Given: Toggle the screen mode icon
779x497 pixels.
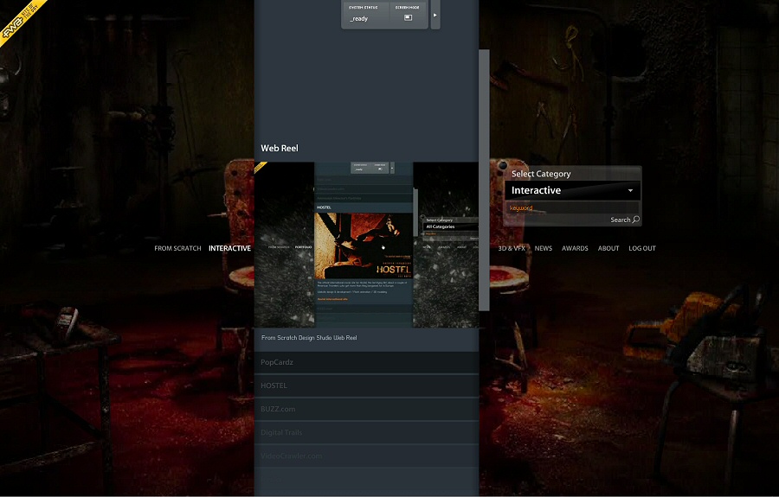Looking at the screenshot, I should pos(408,17).
